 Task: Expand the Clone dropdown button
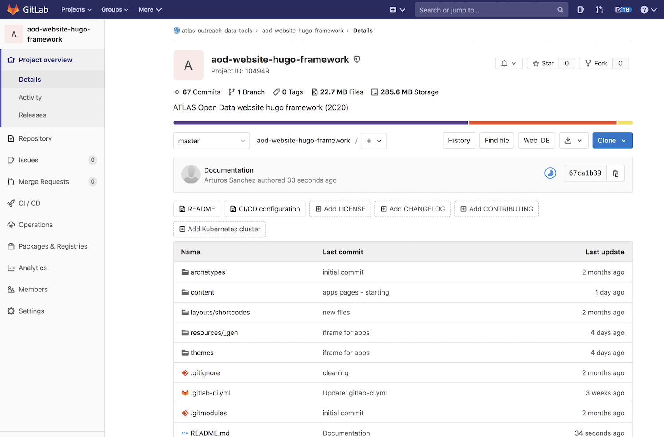(612, 141)
